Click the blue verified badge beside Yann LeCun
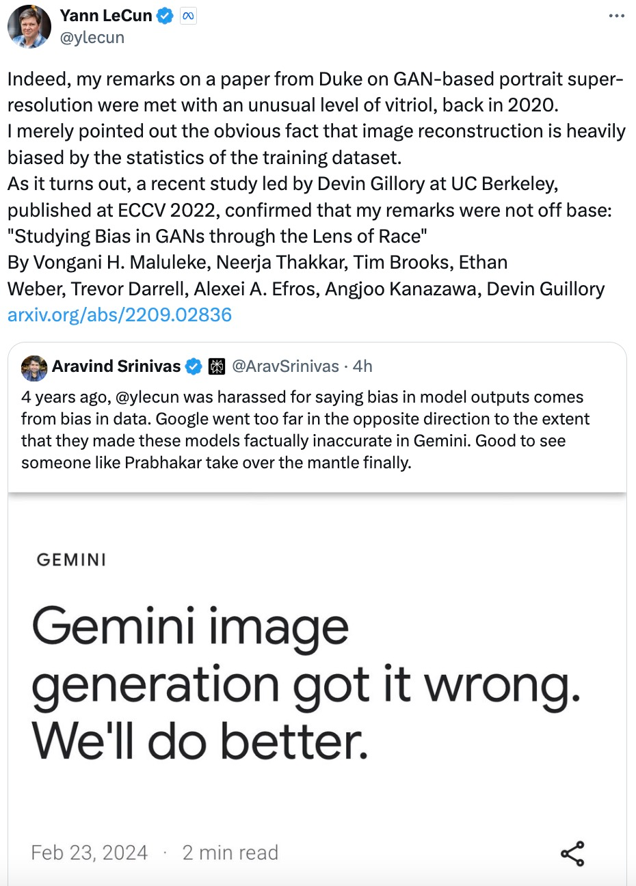This screenshot has width=636, height=886. coord(165,16)
